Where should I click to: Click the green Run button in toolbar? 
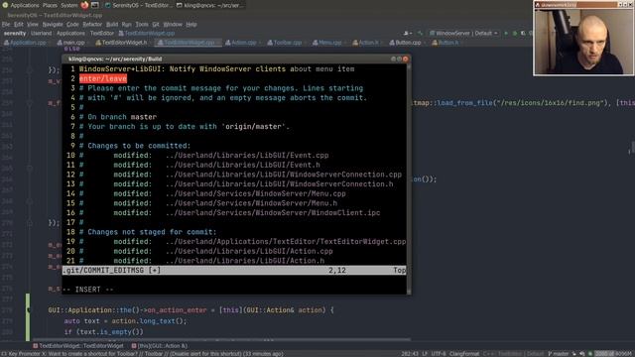[506, 33]
